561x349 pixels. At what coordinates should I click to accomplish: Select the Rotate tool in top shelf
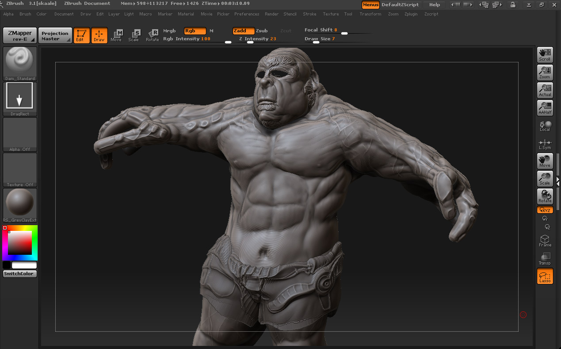coord(153,35)
